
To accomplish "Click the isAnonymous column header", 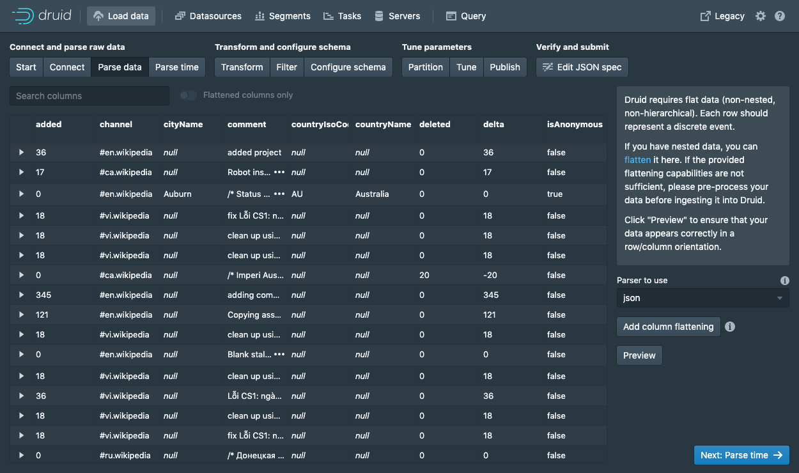I will [x=575, y=125].
